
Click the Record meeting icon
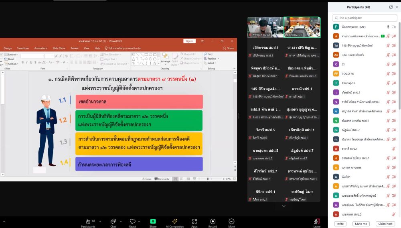pos(213,221)
